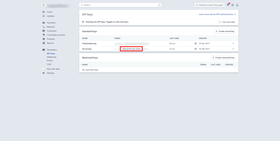Click the Customers person icon

click(x=43, y=31)
